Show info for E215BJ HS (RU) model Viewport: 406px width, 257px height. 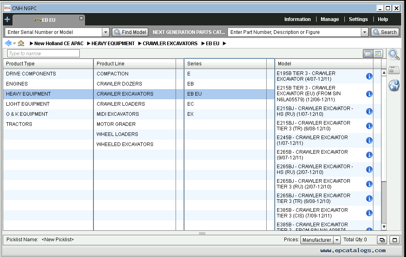point(369,111)
